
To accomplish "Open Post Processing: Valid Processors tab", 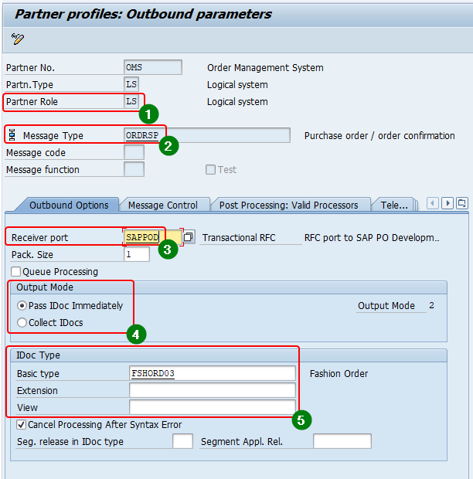I will (x=288, y=205).
